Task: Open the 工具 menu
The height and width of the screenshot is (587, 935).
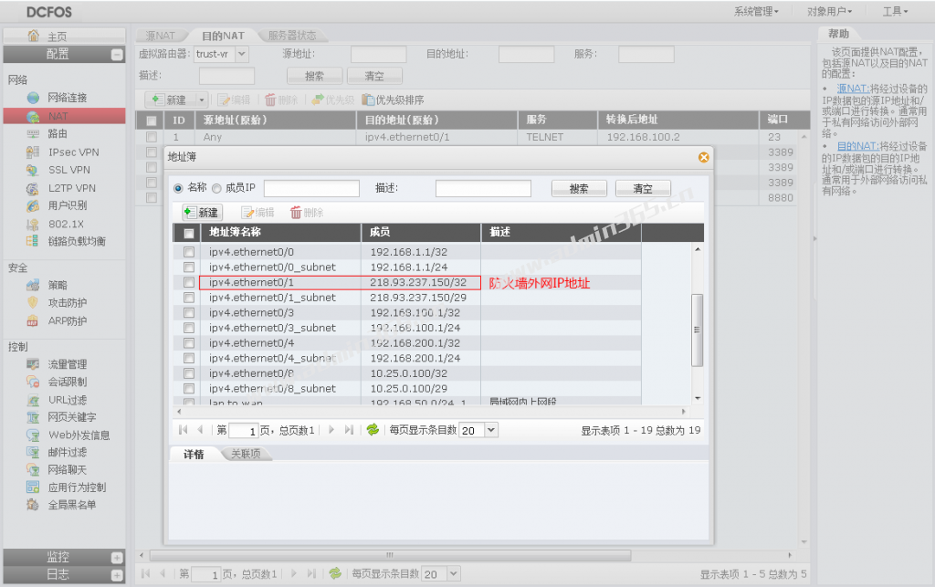Action: pos(895,11)
